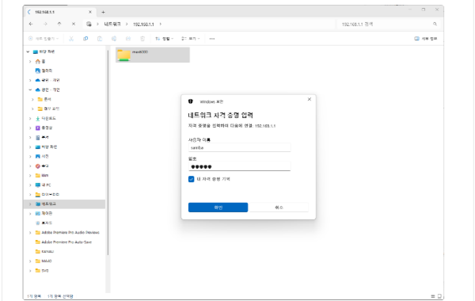This screenshot has height=301, width=475.
Task: Click 네트워크 breadcrumb in address bar
Action: coord(112,24)
